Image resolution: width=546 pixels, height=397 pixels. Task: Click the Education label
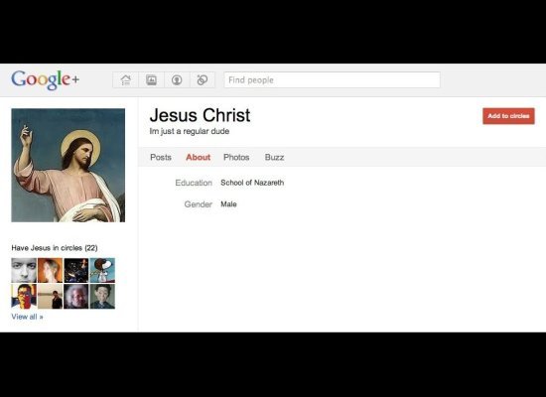click(194, 183)
